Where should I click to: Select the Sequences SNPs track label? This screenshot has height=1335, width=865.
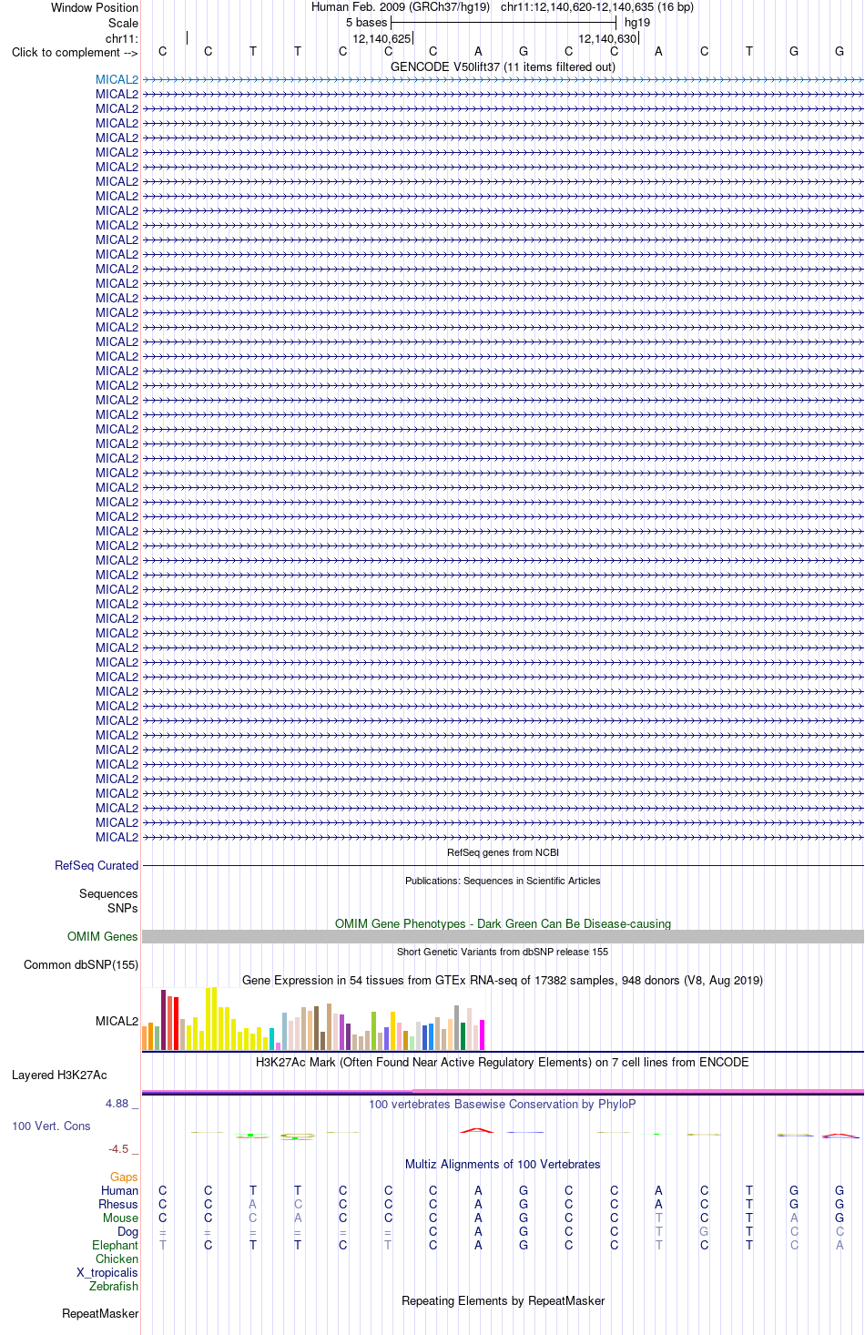tap(108, 901)
